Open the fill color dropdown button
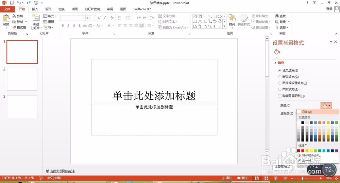 point(326,105)
